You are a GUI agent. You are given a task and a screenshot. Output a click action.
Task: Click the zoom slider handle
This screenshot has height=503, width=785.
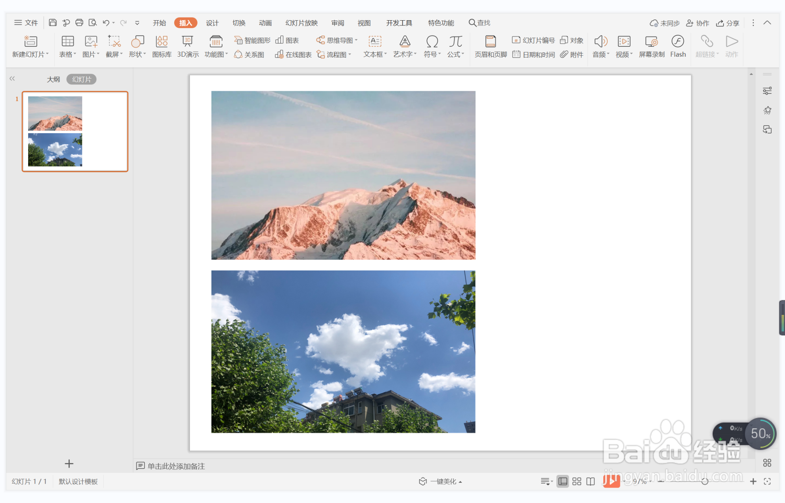704,481
